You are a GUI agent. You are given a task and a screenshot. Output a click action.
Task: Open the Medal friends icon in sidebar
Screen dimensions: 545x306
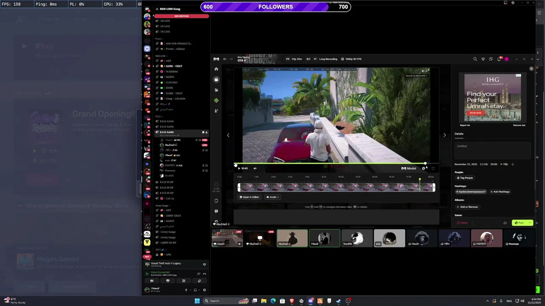pos(216,111)
